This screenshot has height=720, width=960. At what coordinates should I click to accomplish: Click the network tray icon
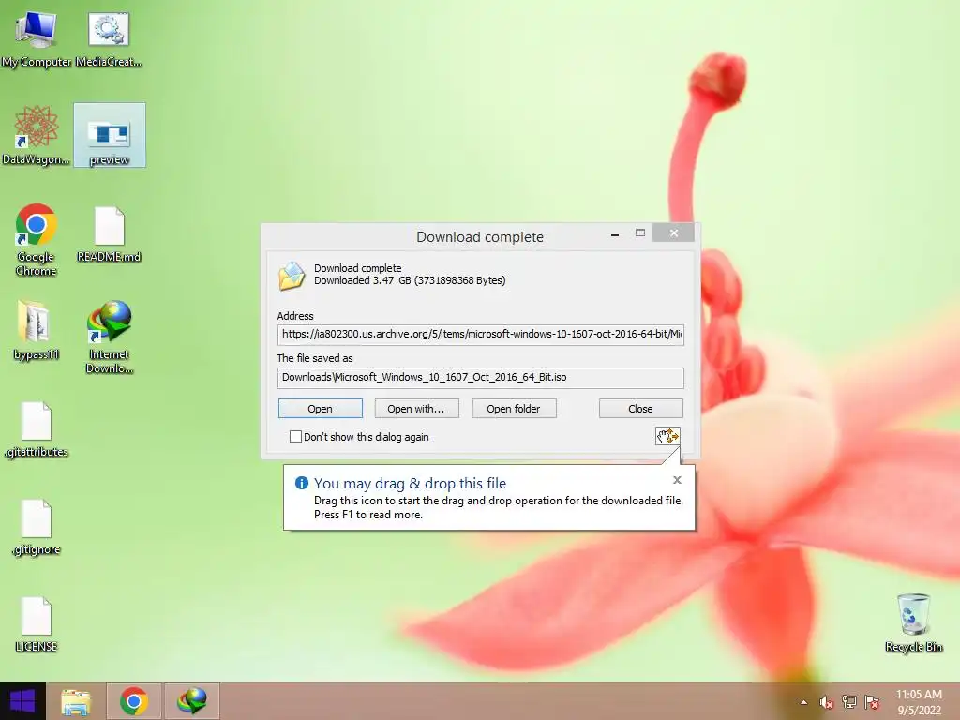click(849, 702)
